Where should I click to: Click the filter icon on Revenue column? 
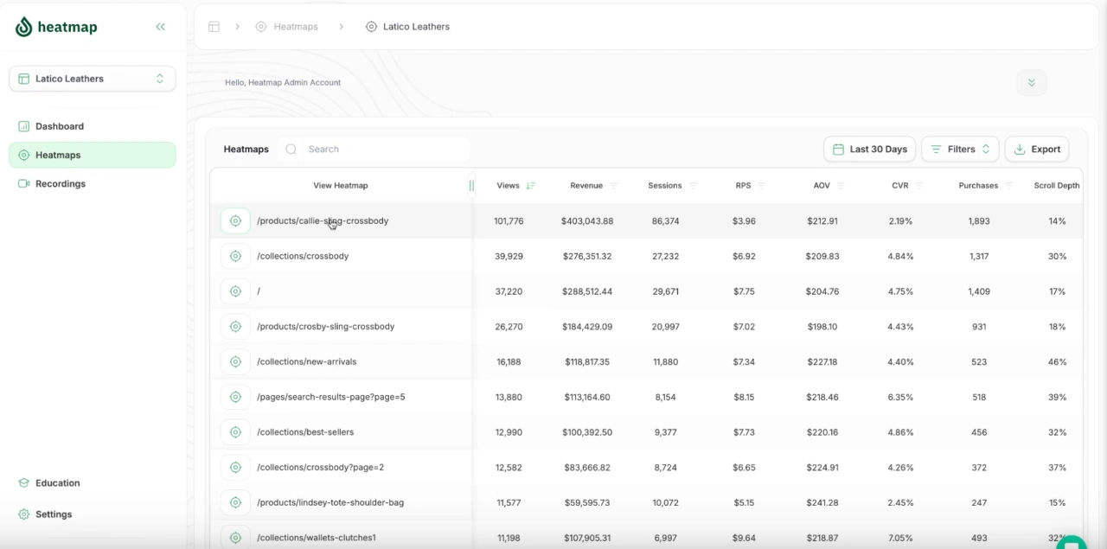point(614,186)
